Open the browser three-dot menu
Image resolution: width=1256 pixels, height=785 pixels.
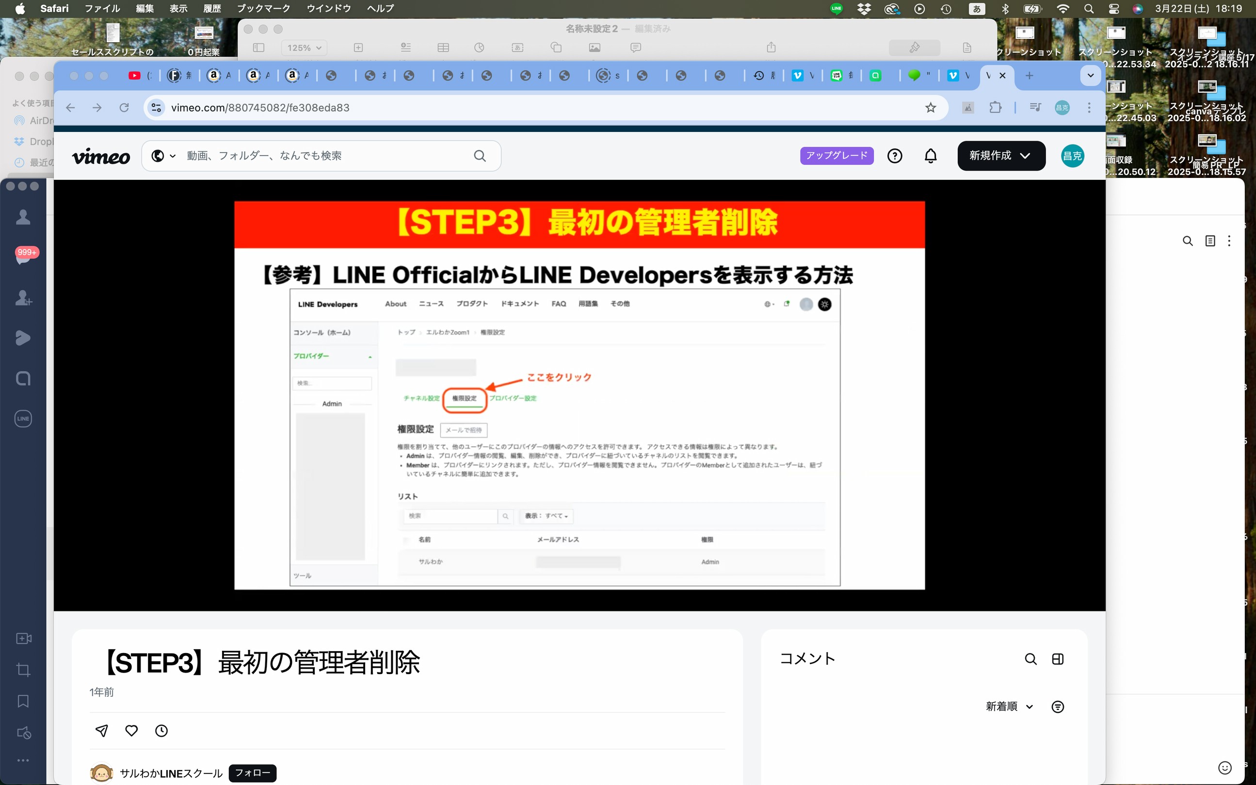(1089, 108)
